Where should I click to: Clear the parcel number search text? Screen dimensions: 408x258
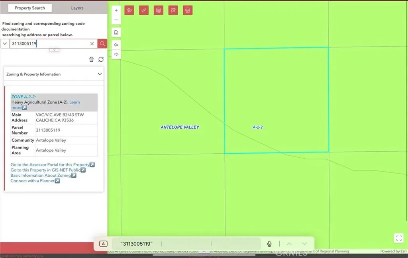coord(92,44)
